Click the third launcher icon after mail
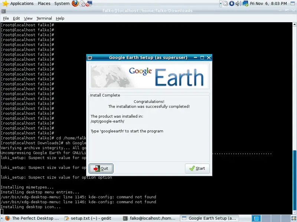The width and height of the screenshot is (297, 222). pos(89,3)
